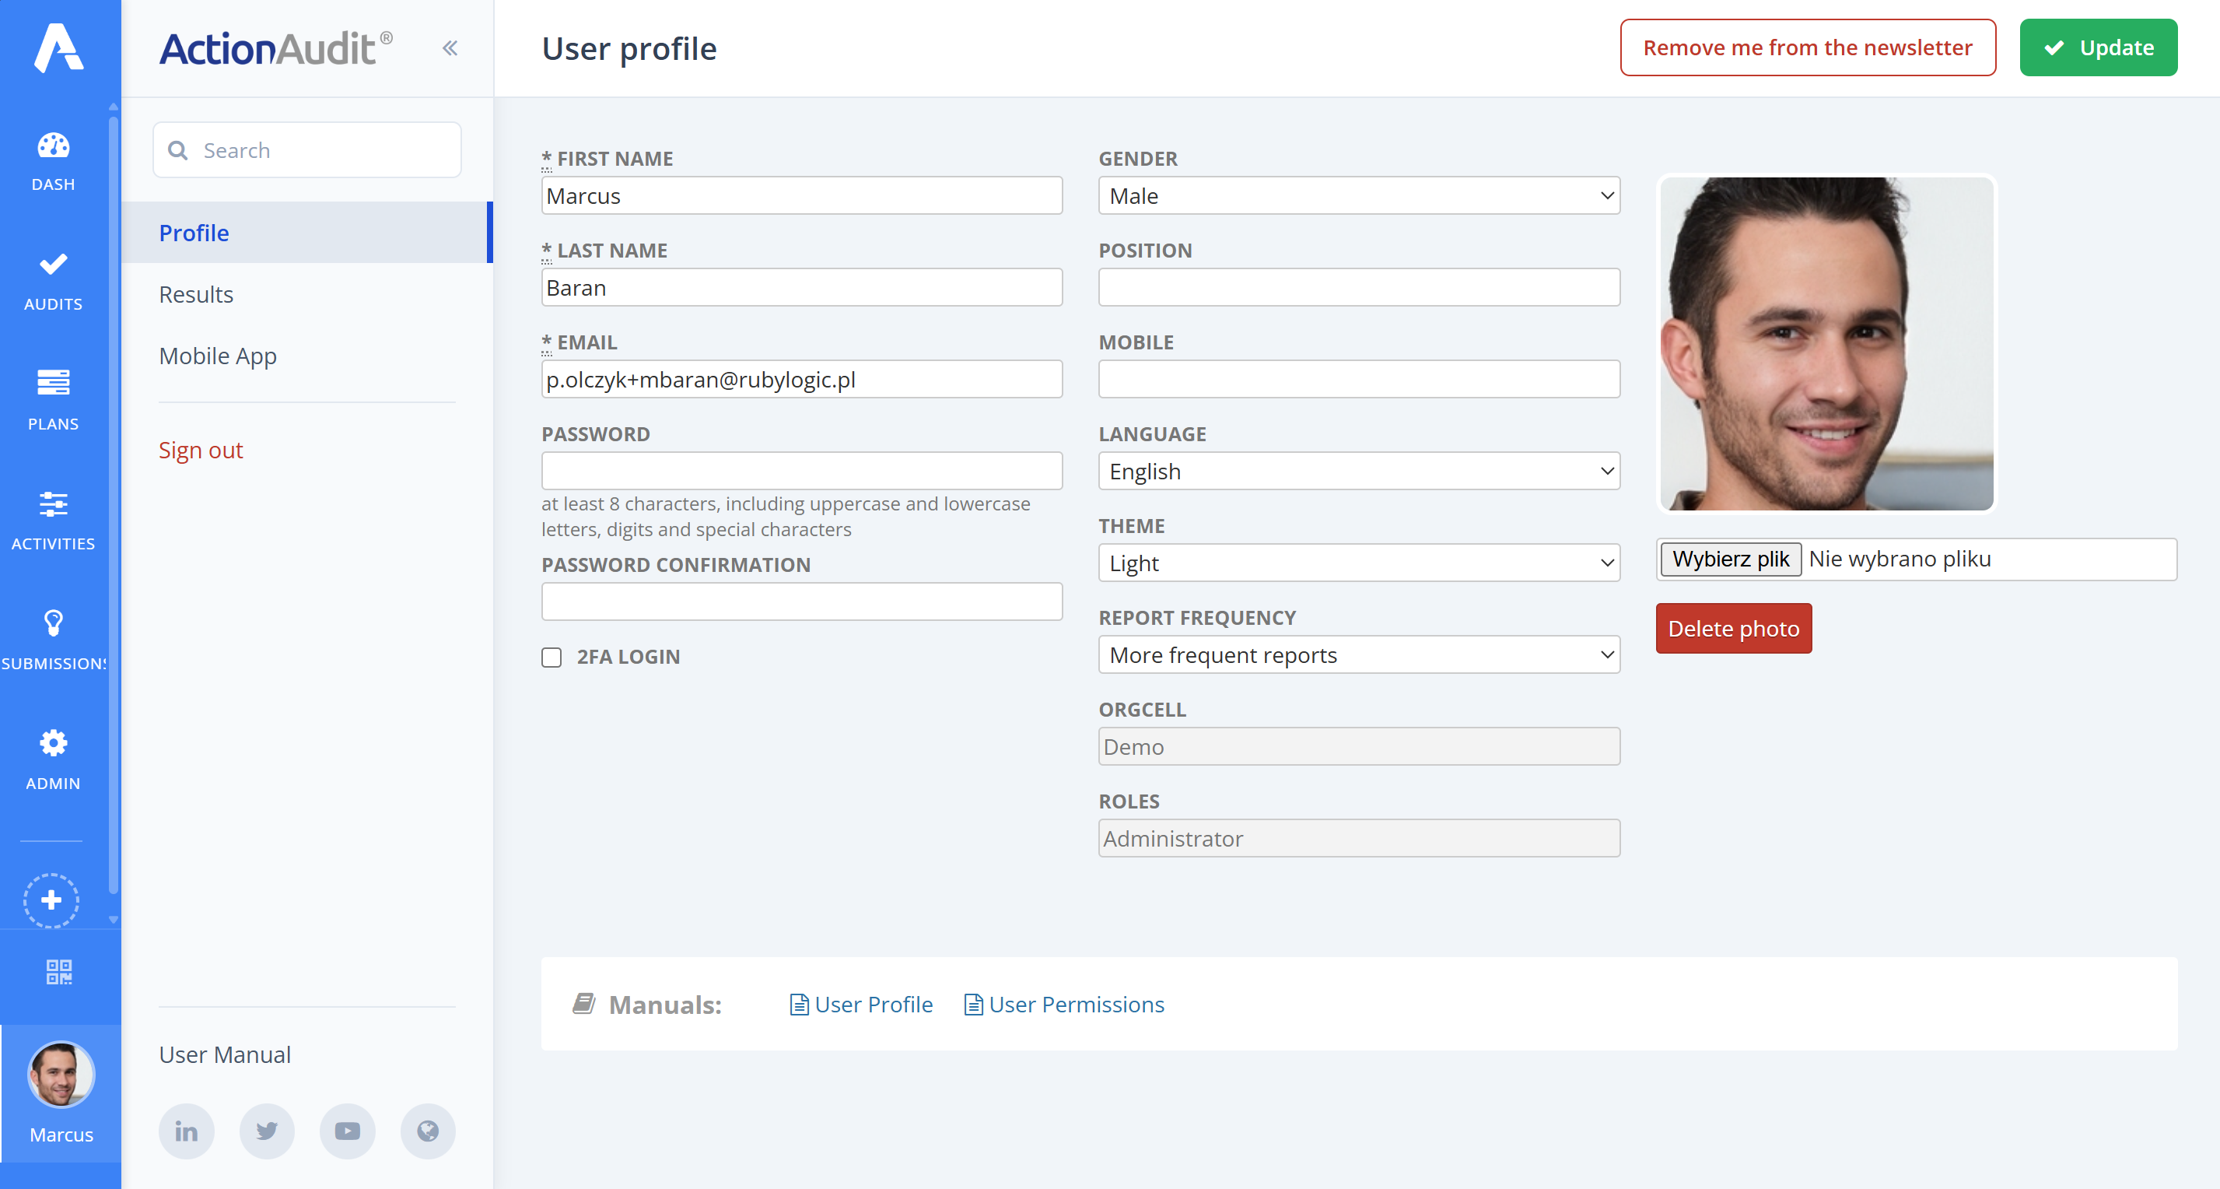The height and width of the screenshot is (1189, 2220).
Task: Open the Activities sliders icon
Action: click(x=54, y=503)
